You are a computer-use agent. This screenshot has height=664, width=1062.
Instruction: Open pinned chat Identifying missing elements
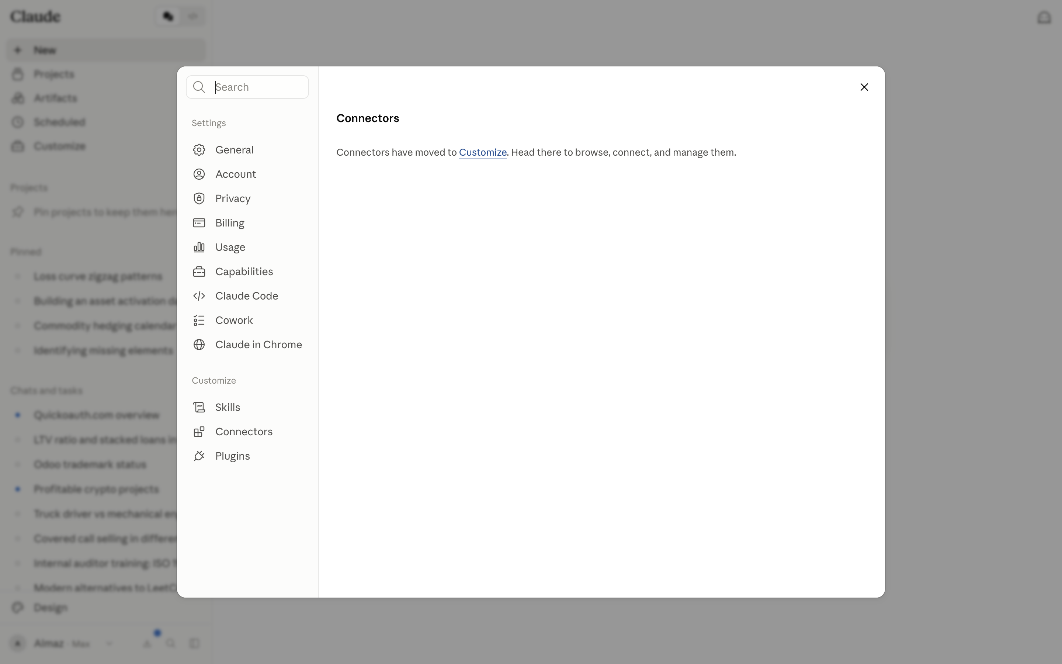point(104,350)
